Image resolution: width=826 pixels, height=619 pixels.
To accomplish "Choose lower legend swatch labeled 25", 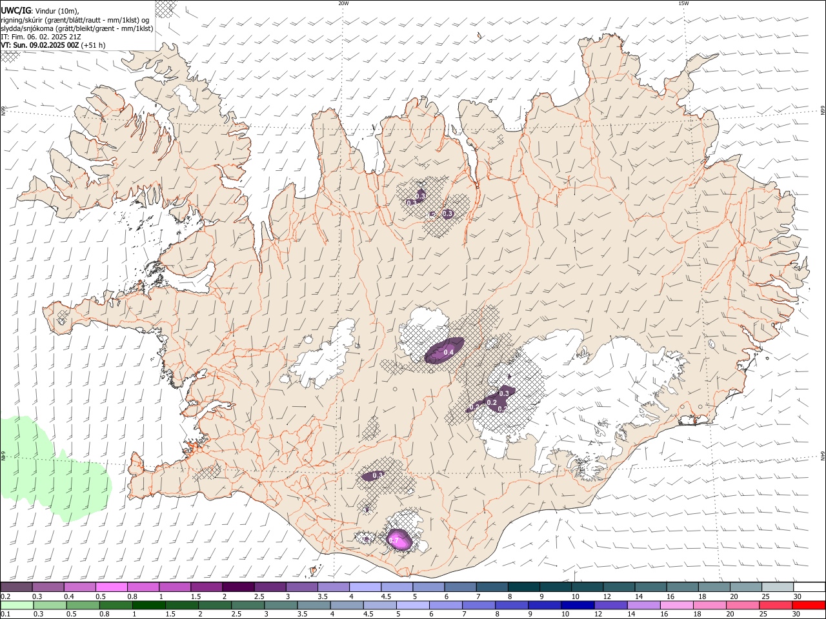I will 776,605.
